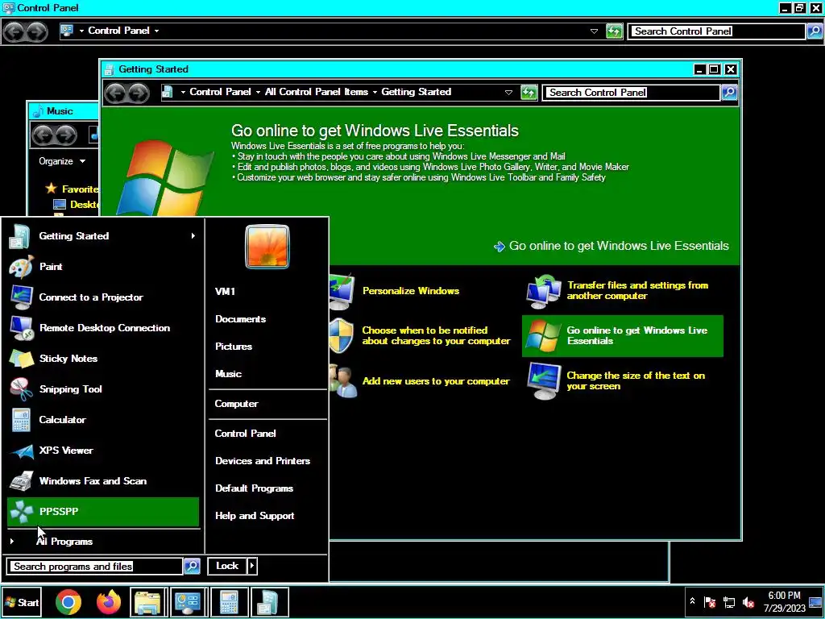Expand arrow after Control Panel in main window
825x619 pixels.
pos(156,31)
